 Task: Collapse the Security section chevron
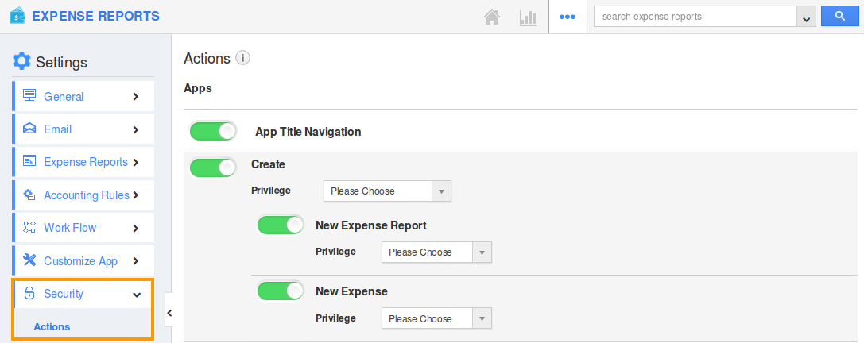(137, 295)
